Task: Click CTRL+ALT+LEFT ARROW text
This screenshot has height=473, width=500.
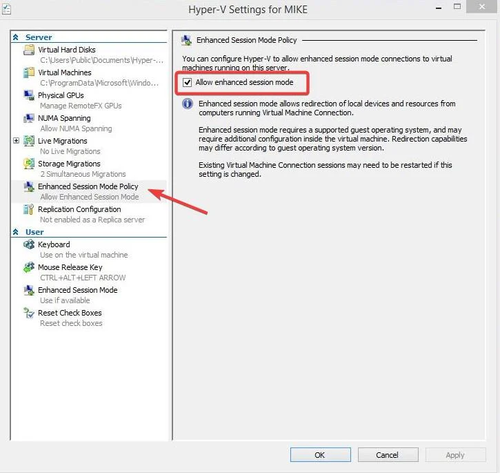Action: pyautogui.click(x=83, y=278)
